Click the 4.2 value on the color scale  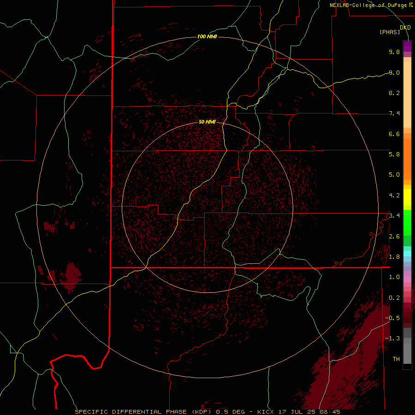pos(394,196)
